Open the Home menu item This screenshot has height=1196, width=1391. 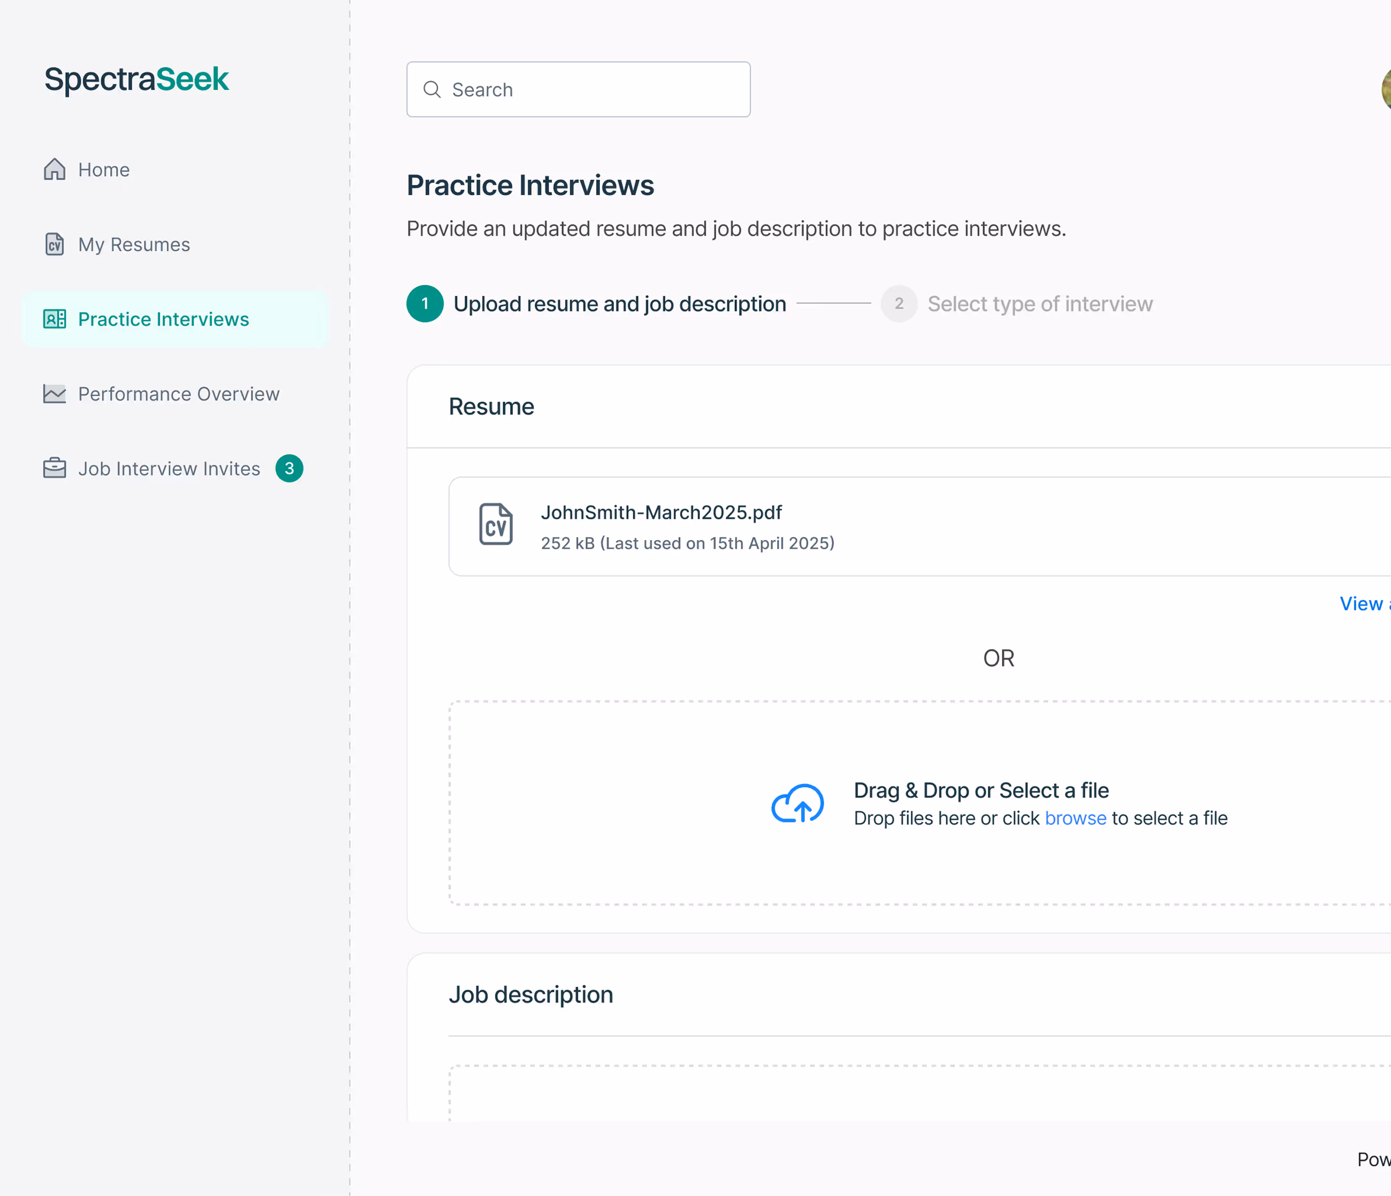tap(104, 170)
